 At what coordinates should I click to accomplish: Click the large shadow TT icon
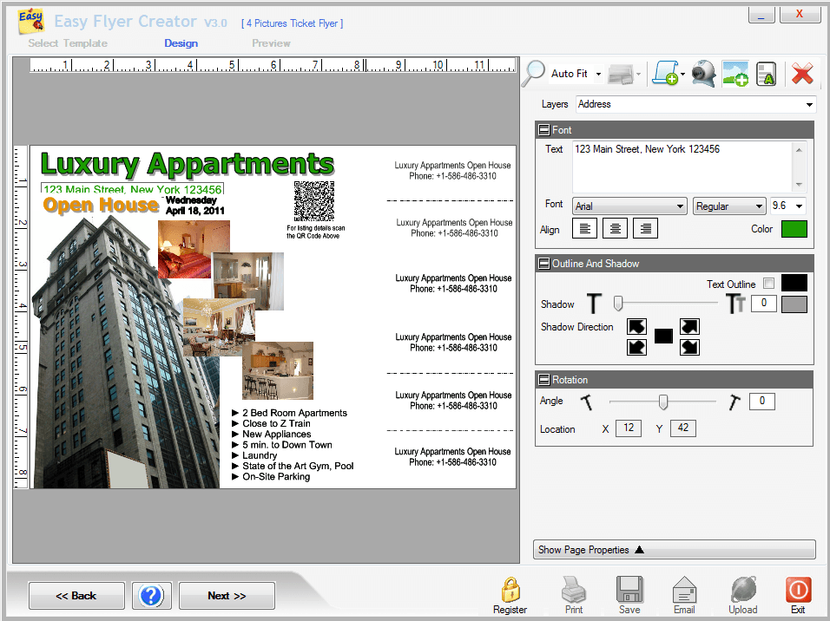pos(735,304)
